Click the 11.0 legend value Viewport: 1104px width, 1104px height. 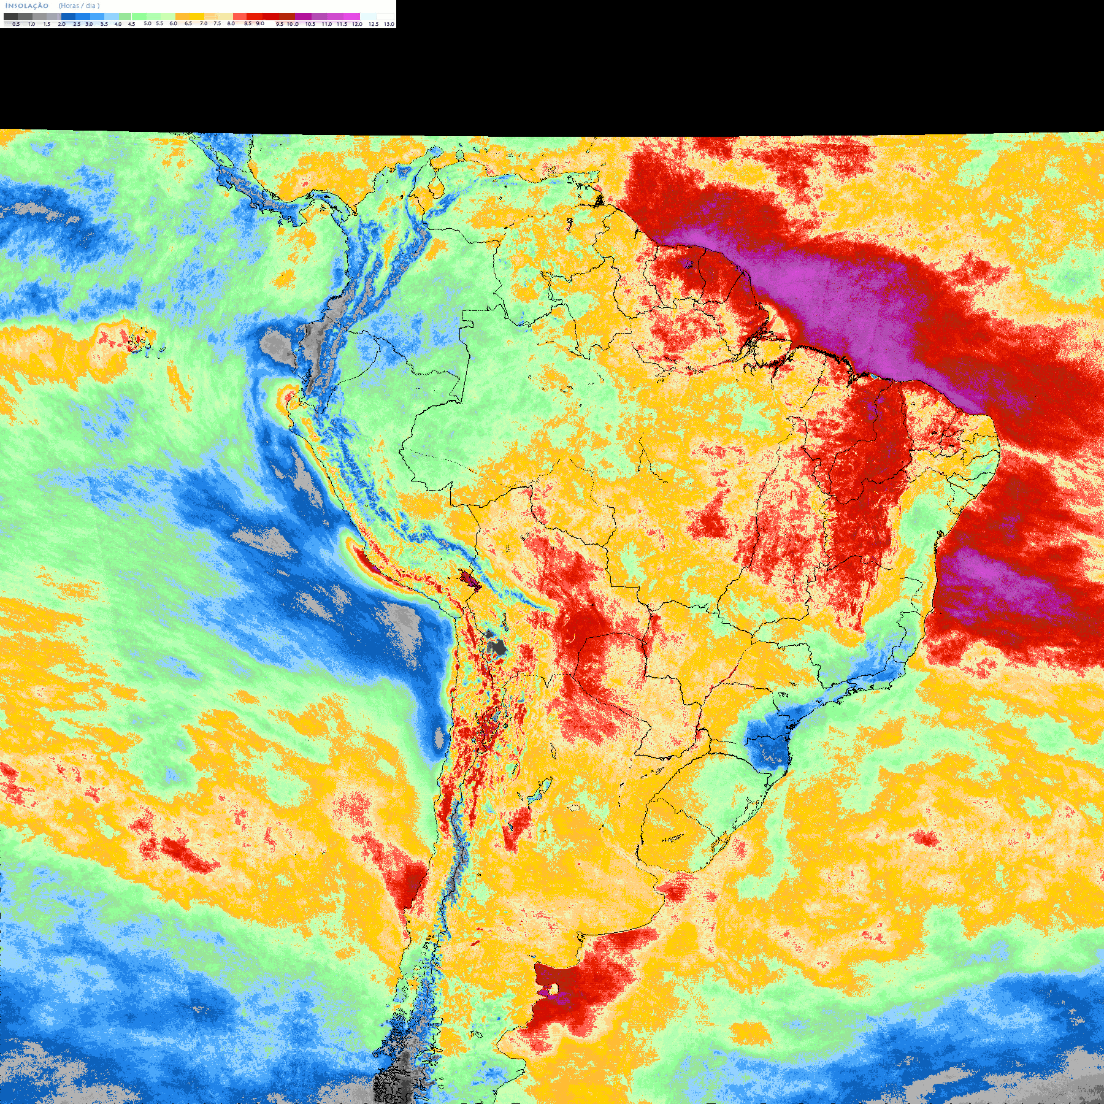327,24
